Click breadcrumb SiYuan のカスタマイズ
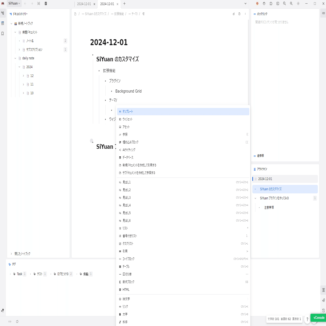The image size is (326, 326). click(x=94, y=14)
